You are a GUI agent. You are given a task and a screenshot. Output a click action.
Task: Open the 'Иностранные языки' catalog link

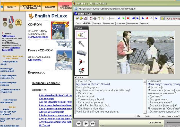tap(9, 63)
